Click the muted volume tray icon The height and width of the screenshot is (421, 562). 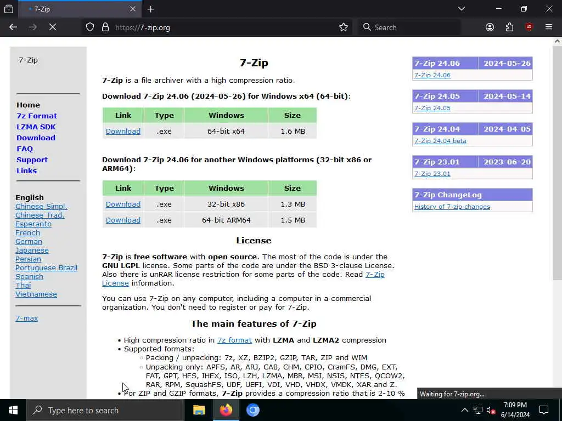tap(491, 410)
